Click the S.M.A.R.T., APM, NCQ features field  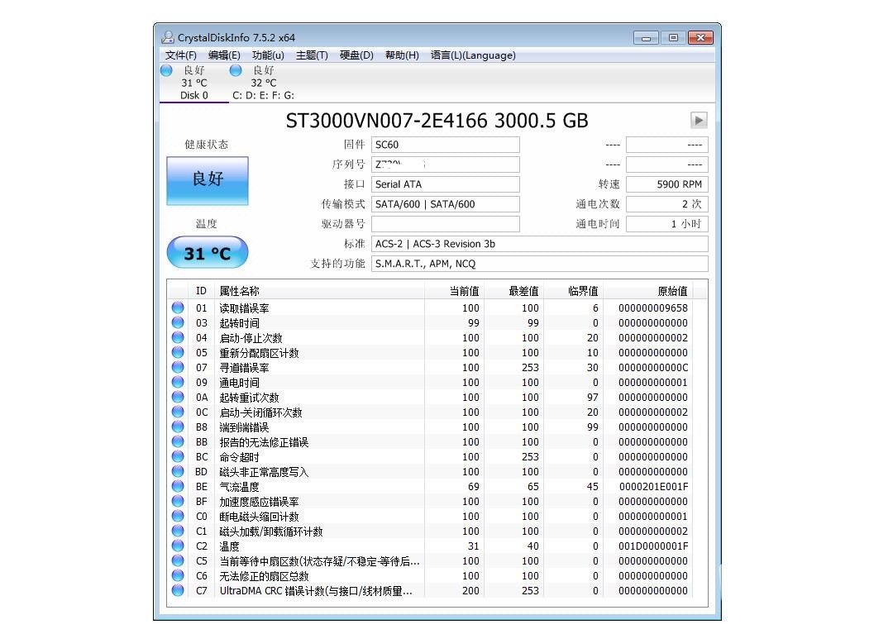pyautogui.click(x=539, y=264)
